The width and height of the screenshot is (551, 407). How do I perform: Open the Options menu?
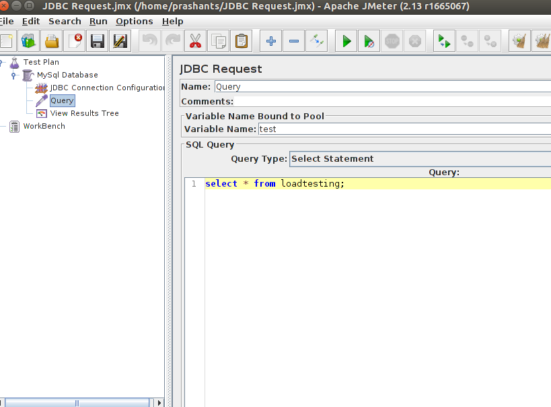tap(135, 22)
